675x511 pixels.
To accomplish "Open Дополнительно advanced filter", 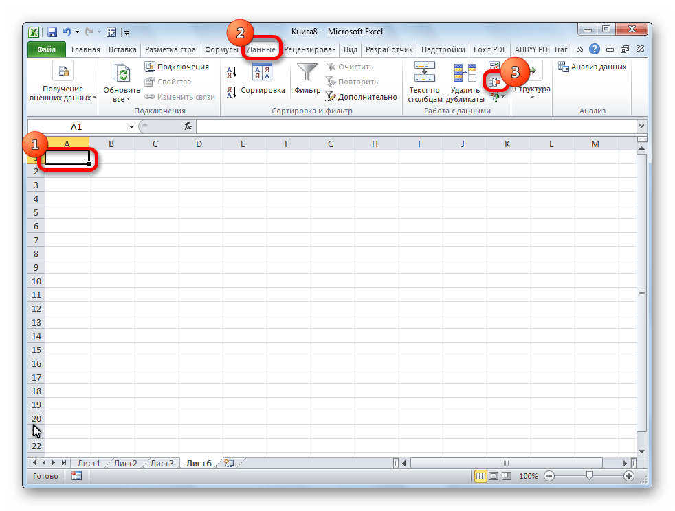I will click(x=361, y=97).
